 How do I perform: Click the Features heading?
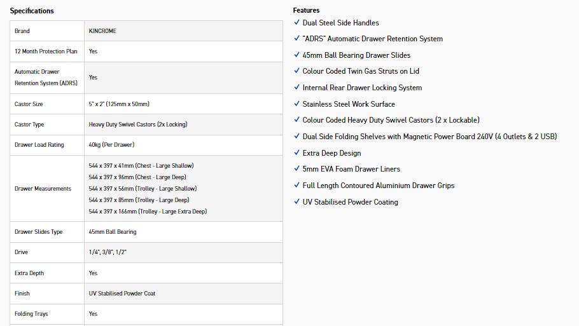[x=306, y=10]
